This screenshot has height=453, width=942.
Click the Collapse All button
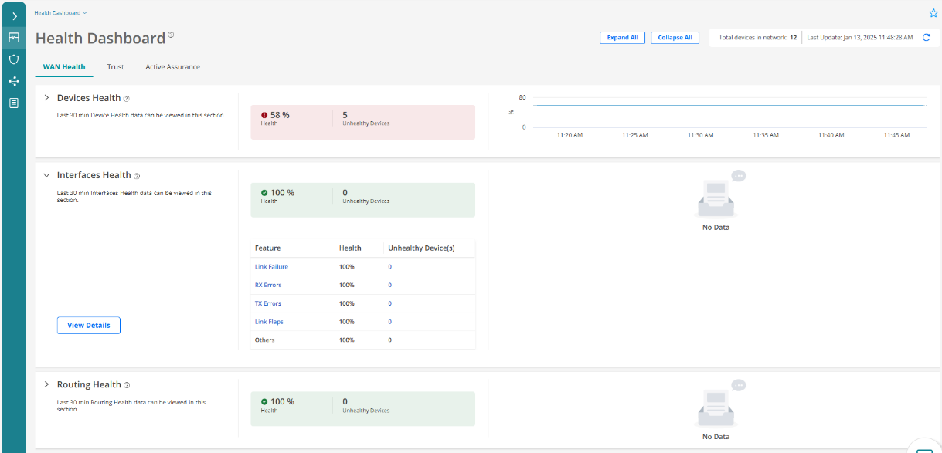coord(675,37)
